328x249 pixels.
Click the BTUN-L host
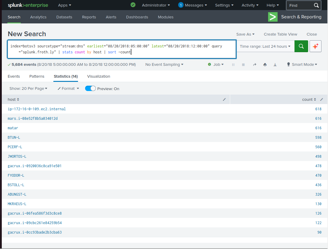(x=14, y=138)
